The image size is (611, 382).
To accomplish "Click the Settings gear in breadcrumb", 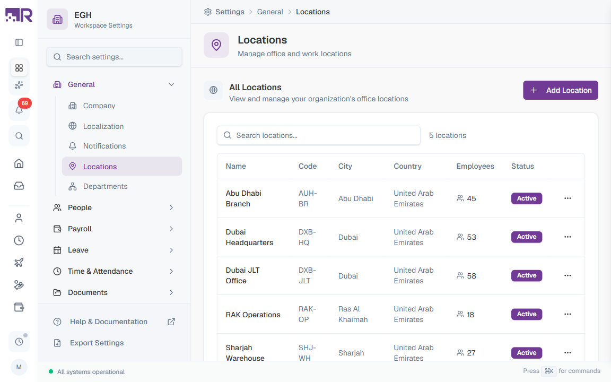I will pyautogui.click(x=208, y=12).
